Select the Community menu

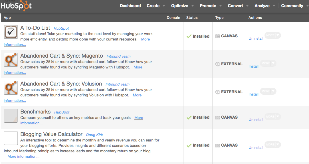pyautogui.click(x=292, y=6)
